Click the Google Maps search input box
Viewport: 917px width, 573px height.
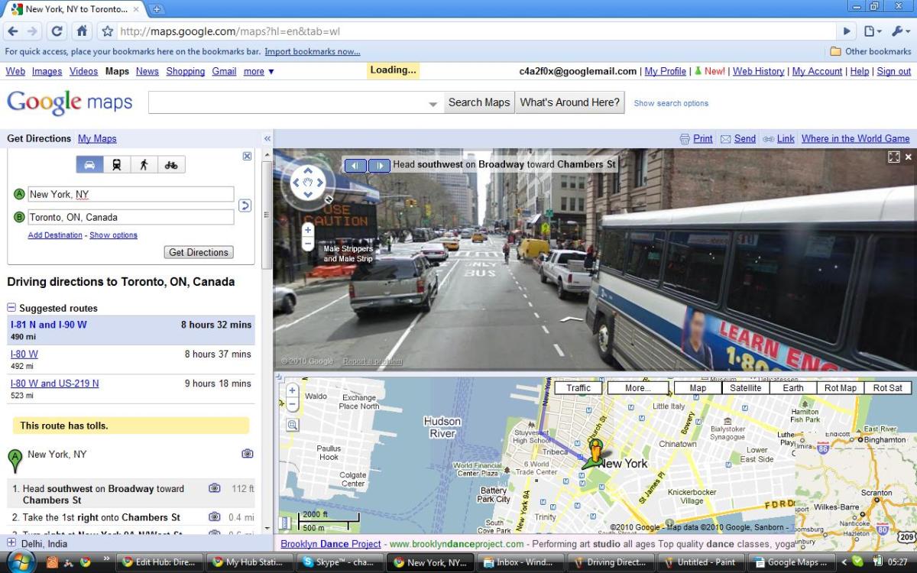(287, 103)
